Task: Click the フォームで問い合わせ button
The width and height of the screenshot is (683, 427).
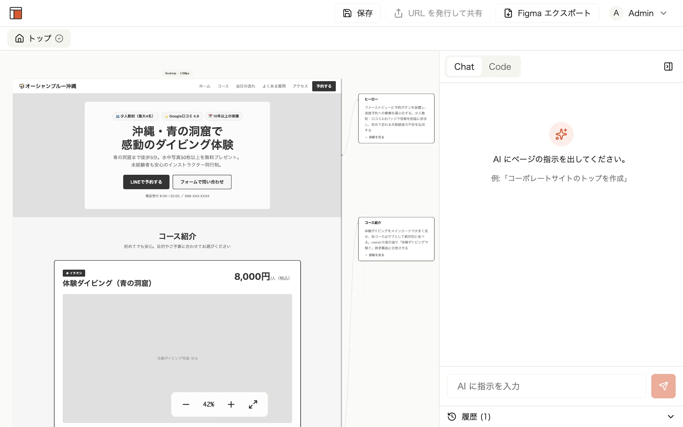Action: click(x=202, y=182)
